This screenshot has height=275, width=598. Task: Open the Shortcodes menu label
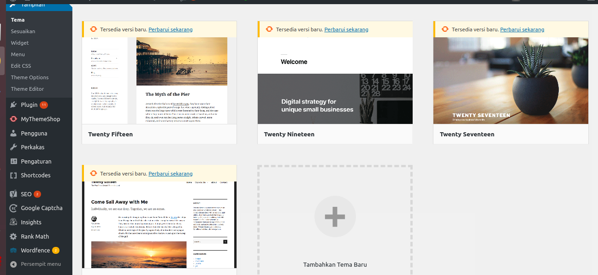tap(36, 175)
